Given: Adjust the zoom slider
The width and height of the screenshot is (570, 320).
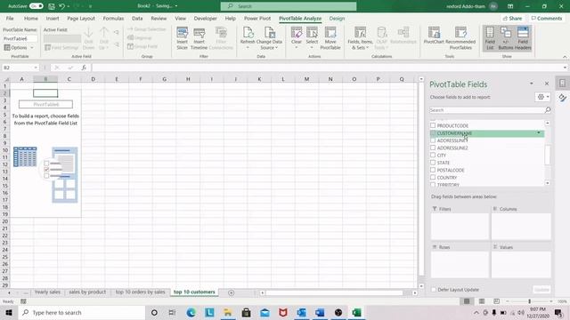Looking at the screenshot, I should (529, 301).
